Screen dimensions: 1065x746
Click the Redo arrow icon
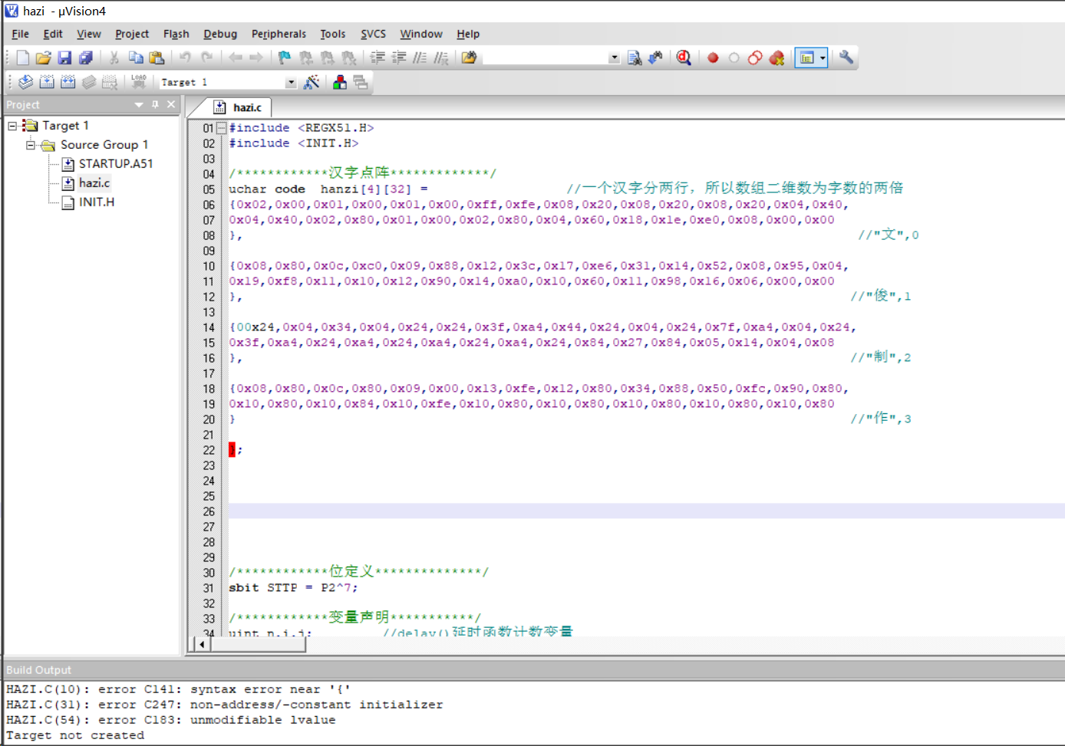tap(206, 58)
